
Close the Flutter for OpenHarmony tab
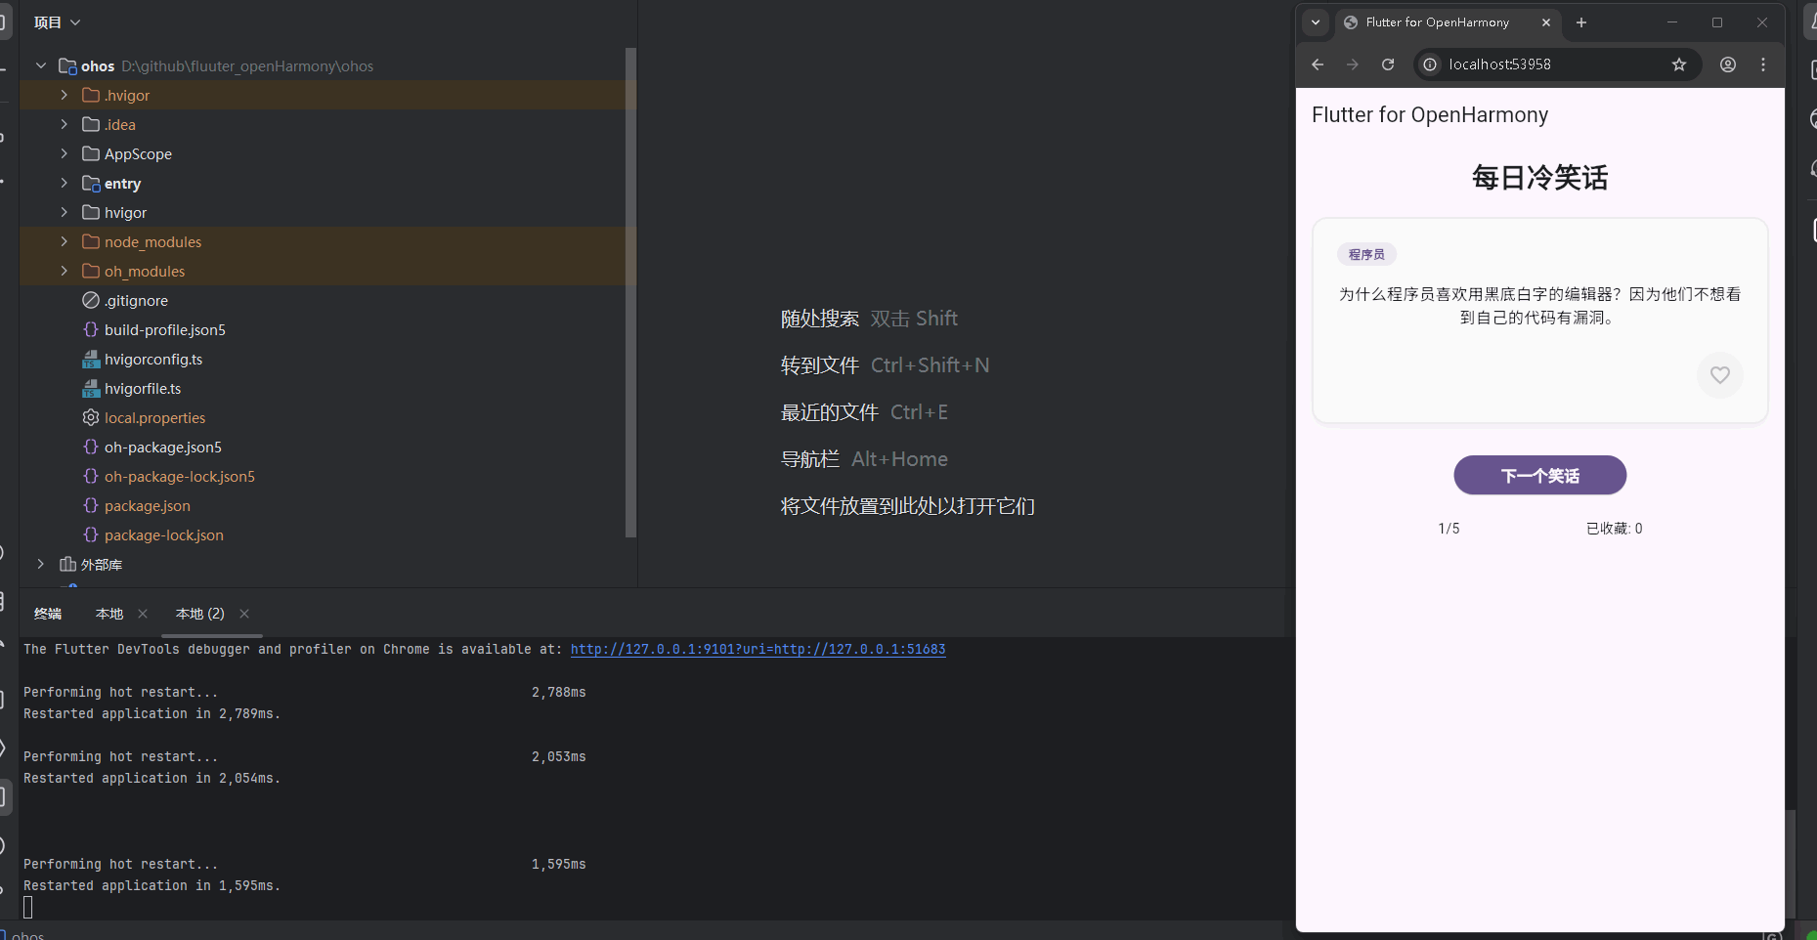(x=1546, y=22)
